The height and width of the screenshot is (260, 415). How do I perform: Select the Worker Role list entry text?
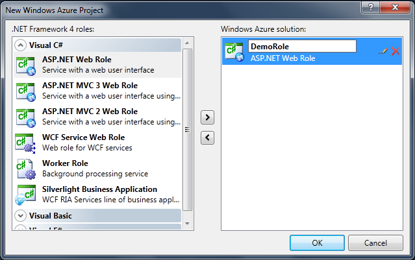coord(65,163)
